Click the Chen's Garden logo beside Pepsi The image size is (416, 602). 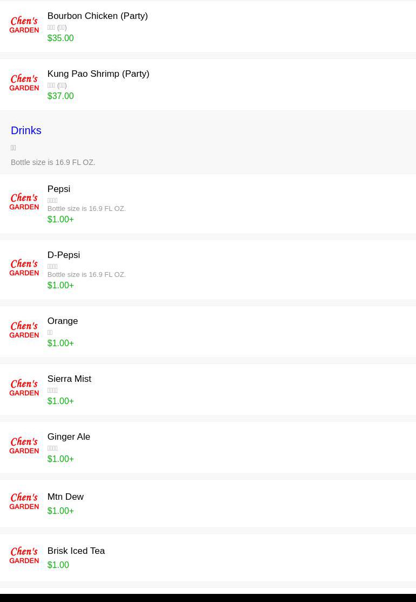tap(24, 202)
